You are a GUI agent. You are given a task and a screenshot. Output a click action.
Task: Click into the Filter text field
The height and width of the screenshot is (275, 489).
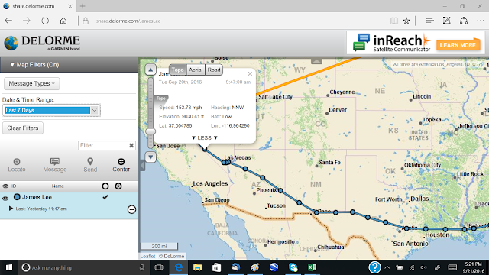[103, 145]
